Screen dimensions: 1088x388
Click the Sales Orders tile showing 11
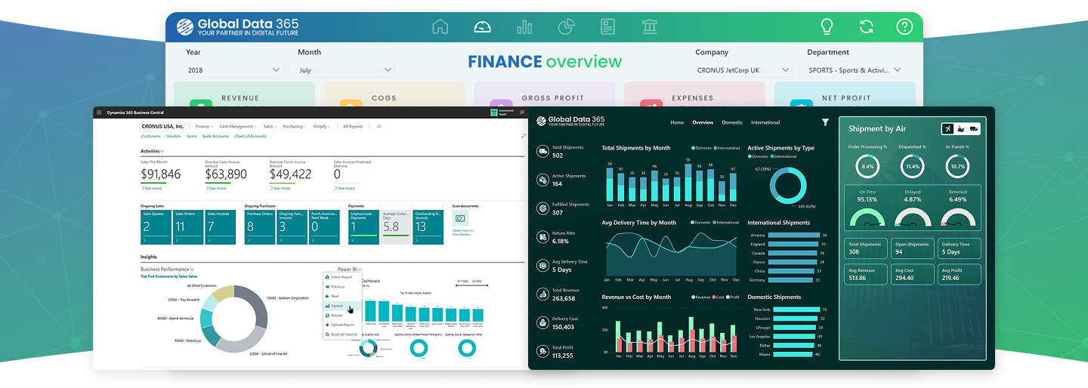[187, 226]
